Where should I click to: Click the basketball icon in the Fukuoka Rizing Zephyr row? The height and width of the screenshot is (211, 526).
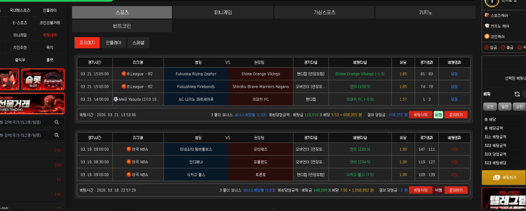pyautogui.click(x=123, y=74)
